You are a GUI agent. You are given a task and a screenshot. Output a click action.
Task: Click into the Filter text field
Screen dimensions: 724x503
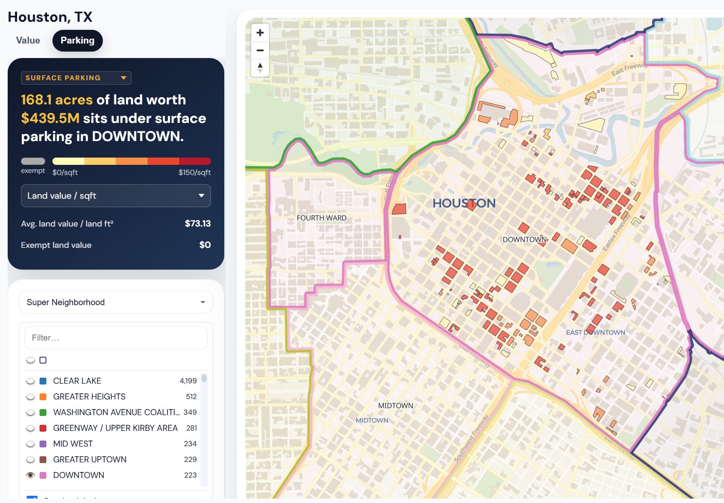click(116, 338)
